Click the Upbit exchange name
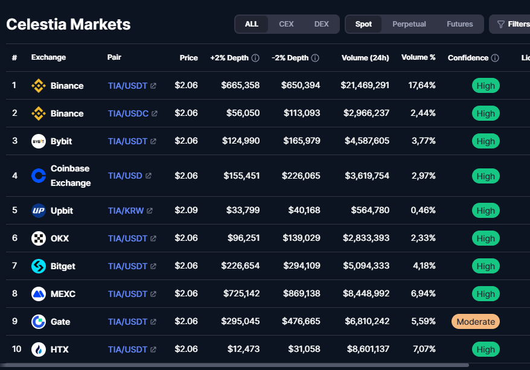This screenshot has height=370, width=530. tap(62, 211)
